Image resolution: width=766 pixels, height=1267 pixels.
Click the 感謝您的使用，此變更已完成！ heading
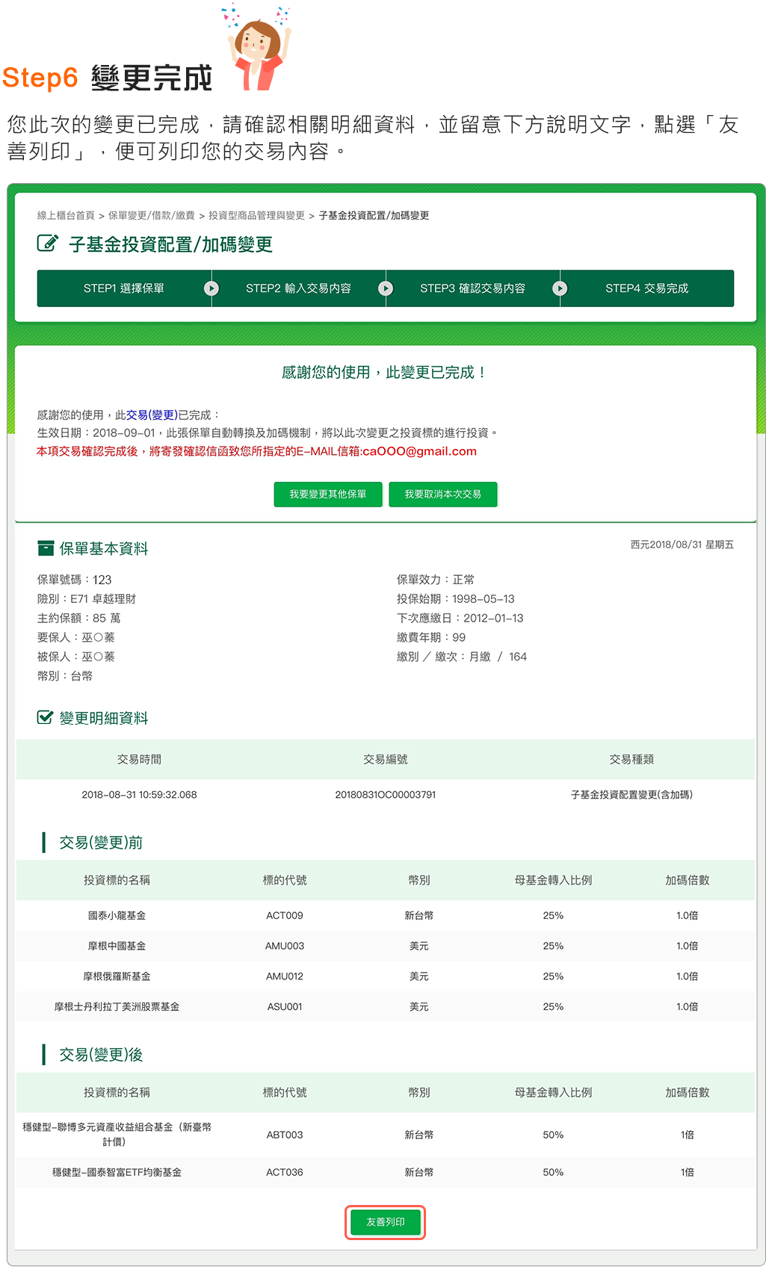pyautogui.click(x=386, y=372)
